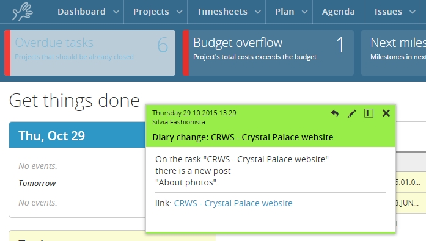The height and width of the screenshot is (241, 426).
Task: Select the Timesheets menu label
Action: [222, 12]
